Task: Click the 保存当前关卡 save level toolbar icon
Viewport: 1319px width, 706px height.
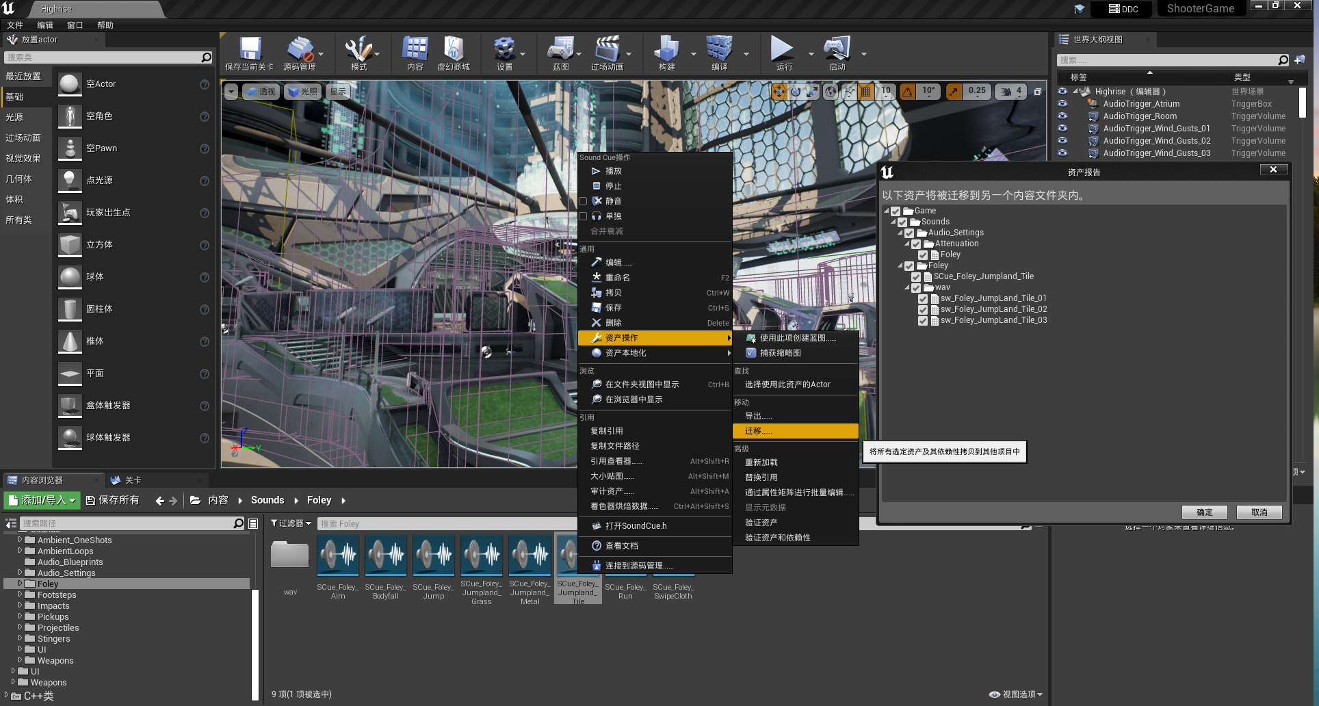Action: (x=250, y=50)
